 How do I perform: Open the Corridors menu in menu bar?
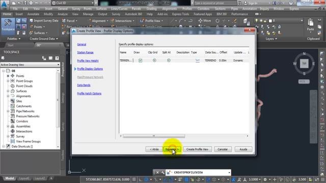(203, 9)
